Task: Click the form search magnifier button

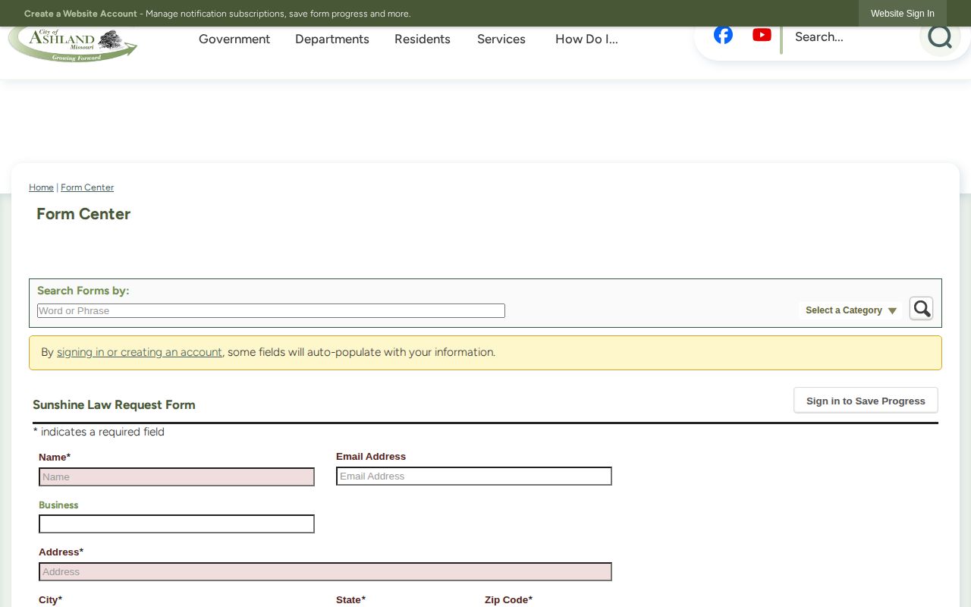Action: coord(921,309)
